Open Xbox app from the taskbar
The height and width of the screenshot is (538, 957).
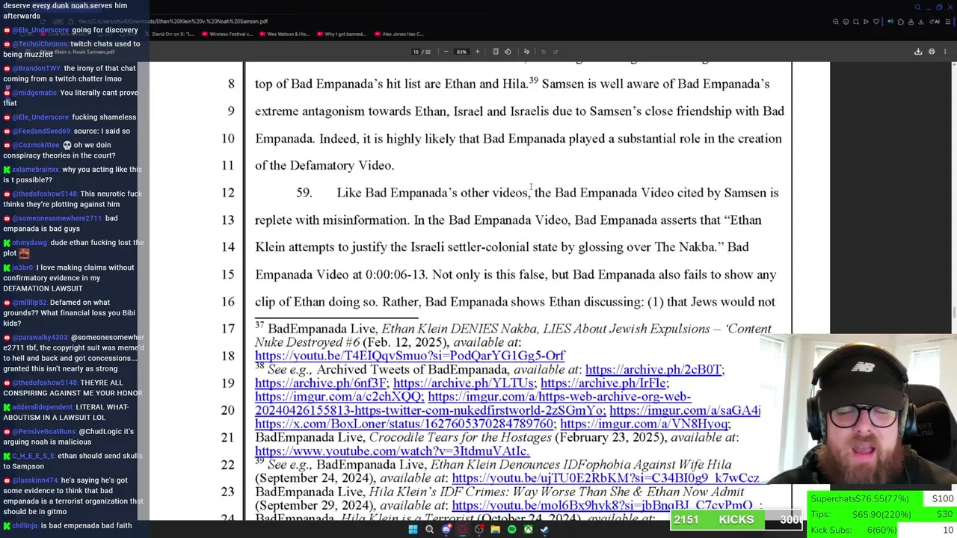coord(529,530)
